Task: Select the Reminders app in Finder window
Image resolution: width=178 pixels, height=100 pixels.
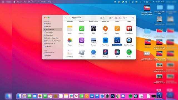Action: 70,52
